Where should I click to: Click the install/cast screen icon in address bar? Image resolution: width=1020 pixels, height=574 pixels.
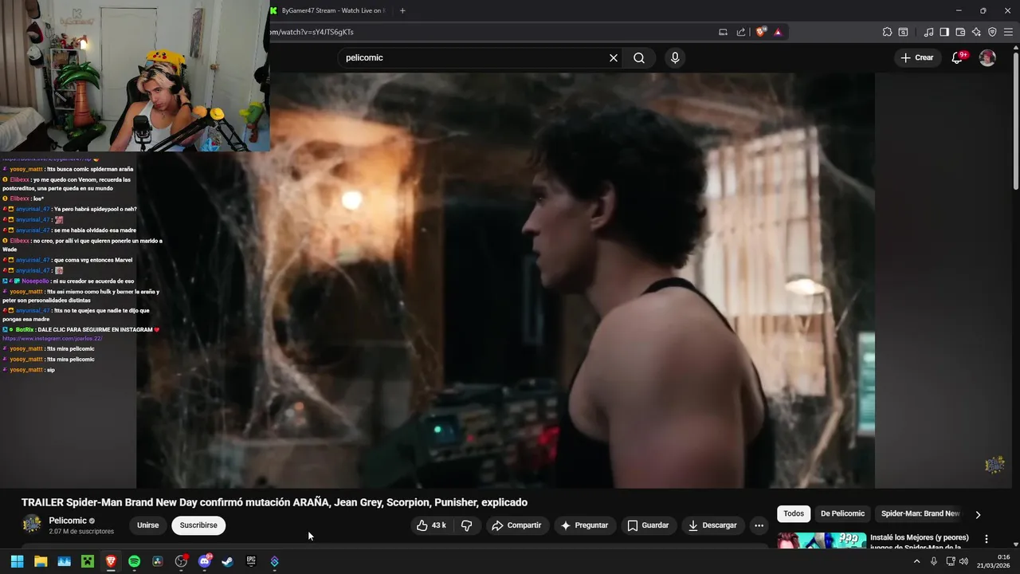(x=723, y=32)
